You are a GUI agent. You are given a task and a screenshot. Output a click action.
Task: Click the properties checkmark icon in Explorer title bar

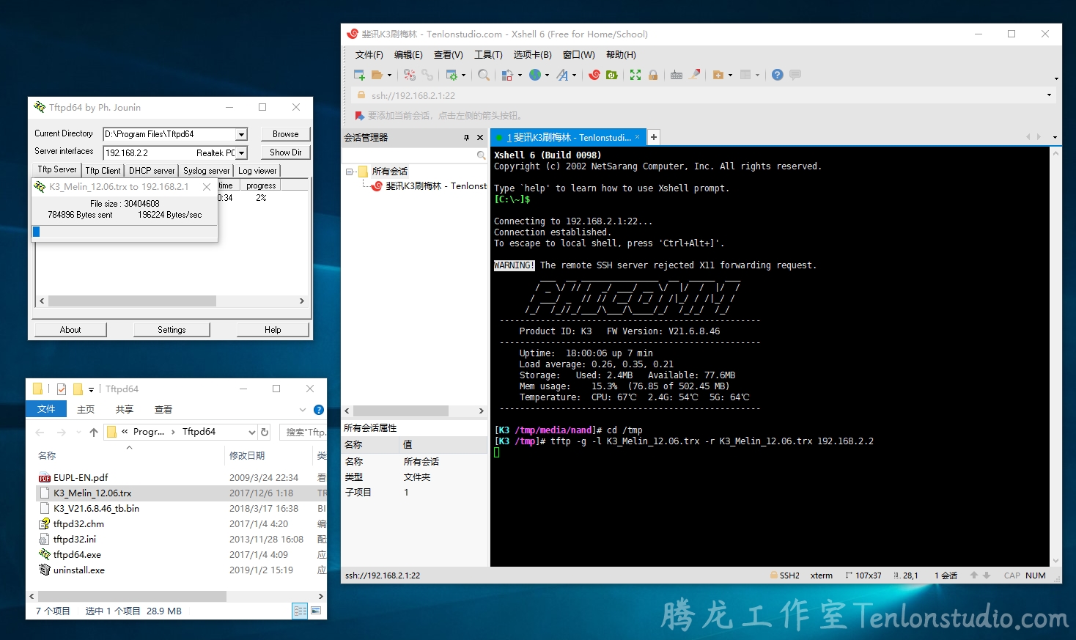coord(62,389)
